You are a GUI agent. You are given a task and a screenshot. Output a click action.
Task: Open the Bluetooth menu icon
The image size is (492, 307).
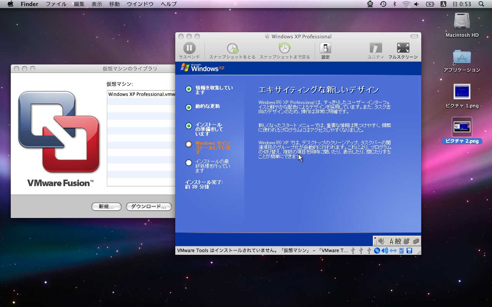[x=394, y=4]
